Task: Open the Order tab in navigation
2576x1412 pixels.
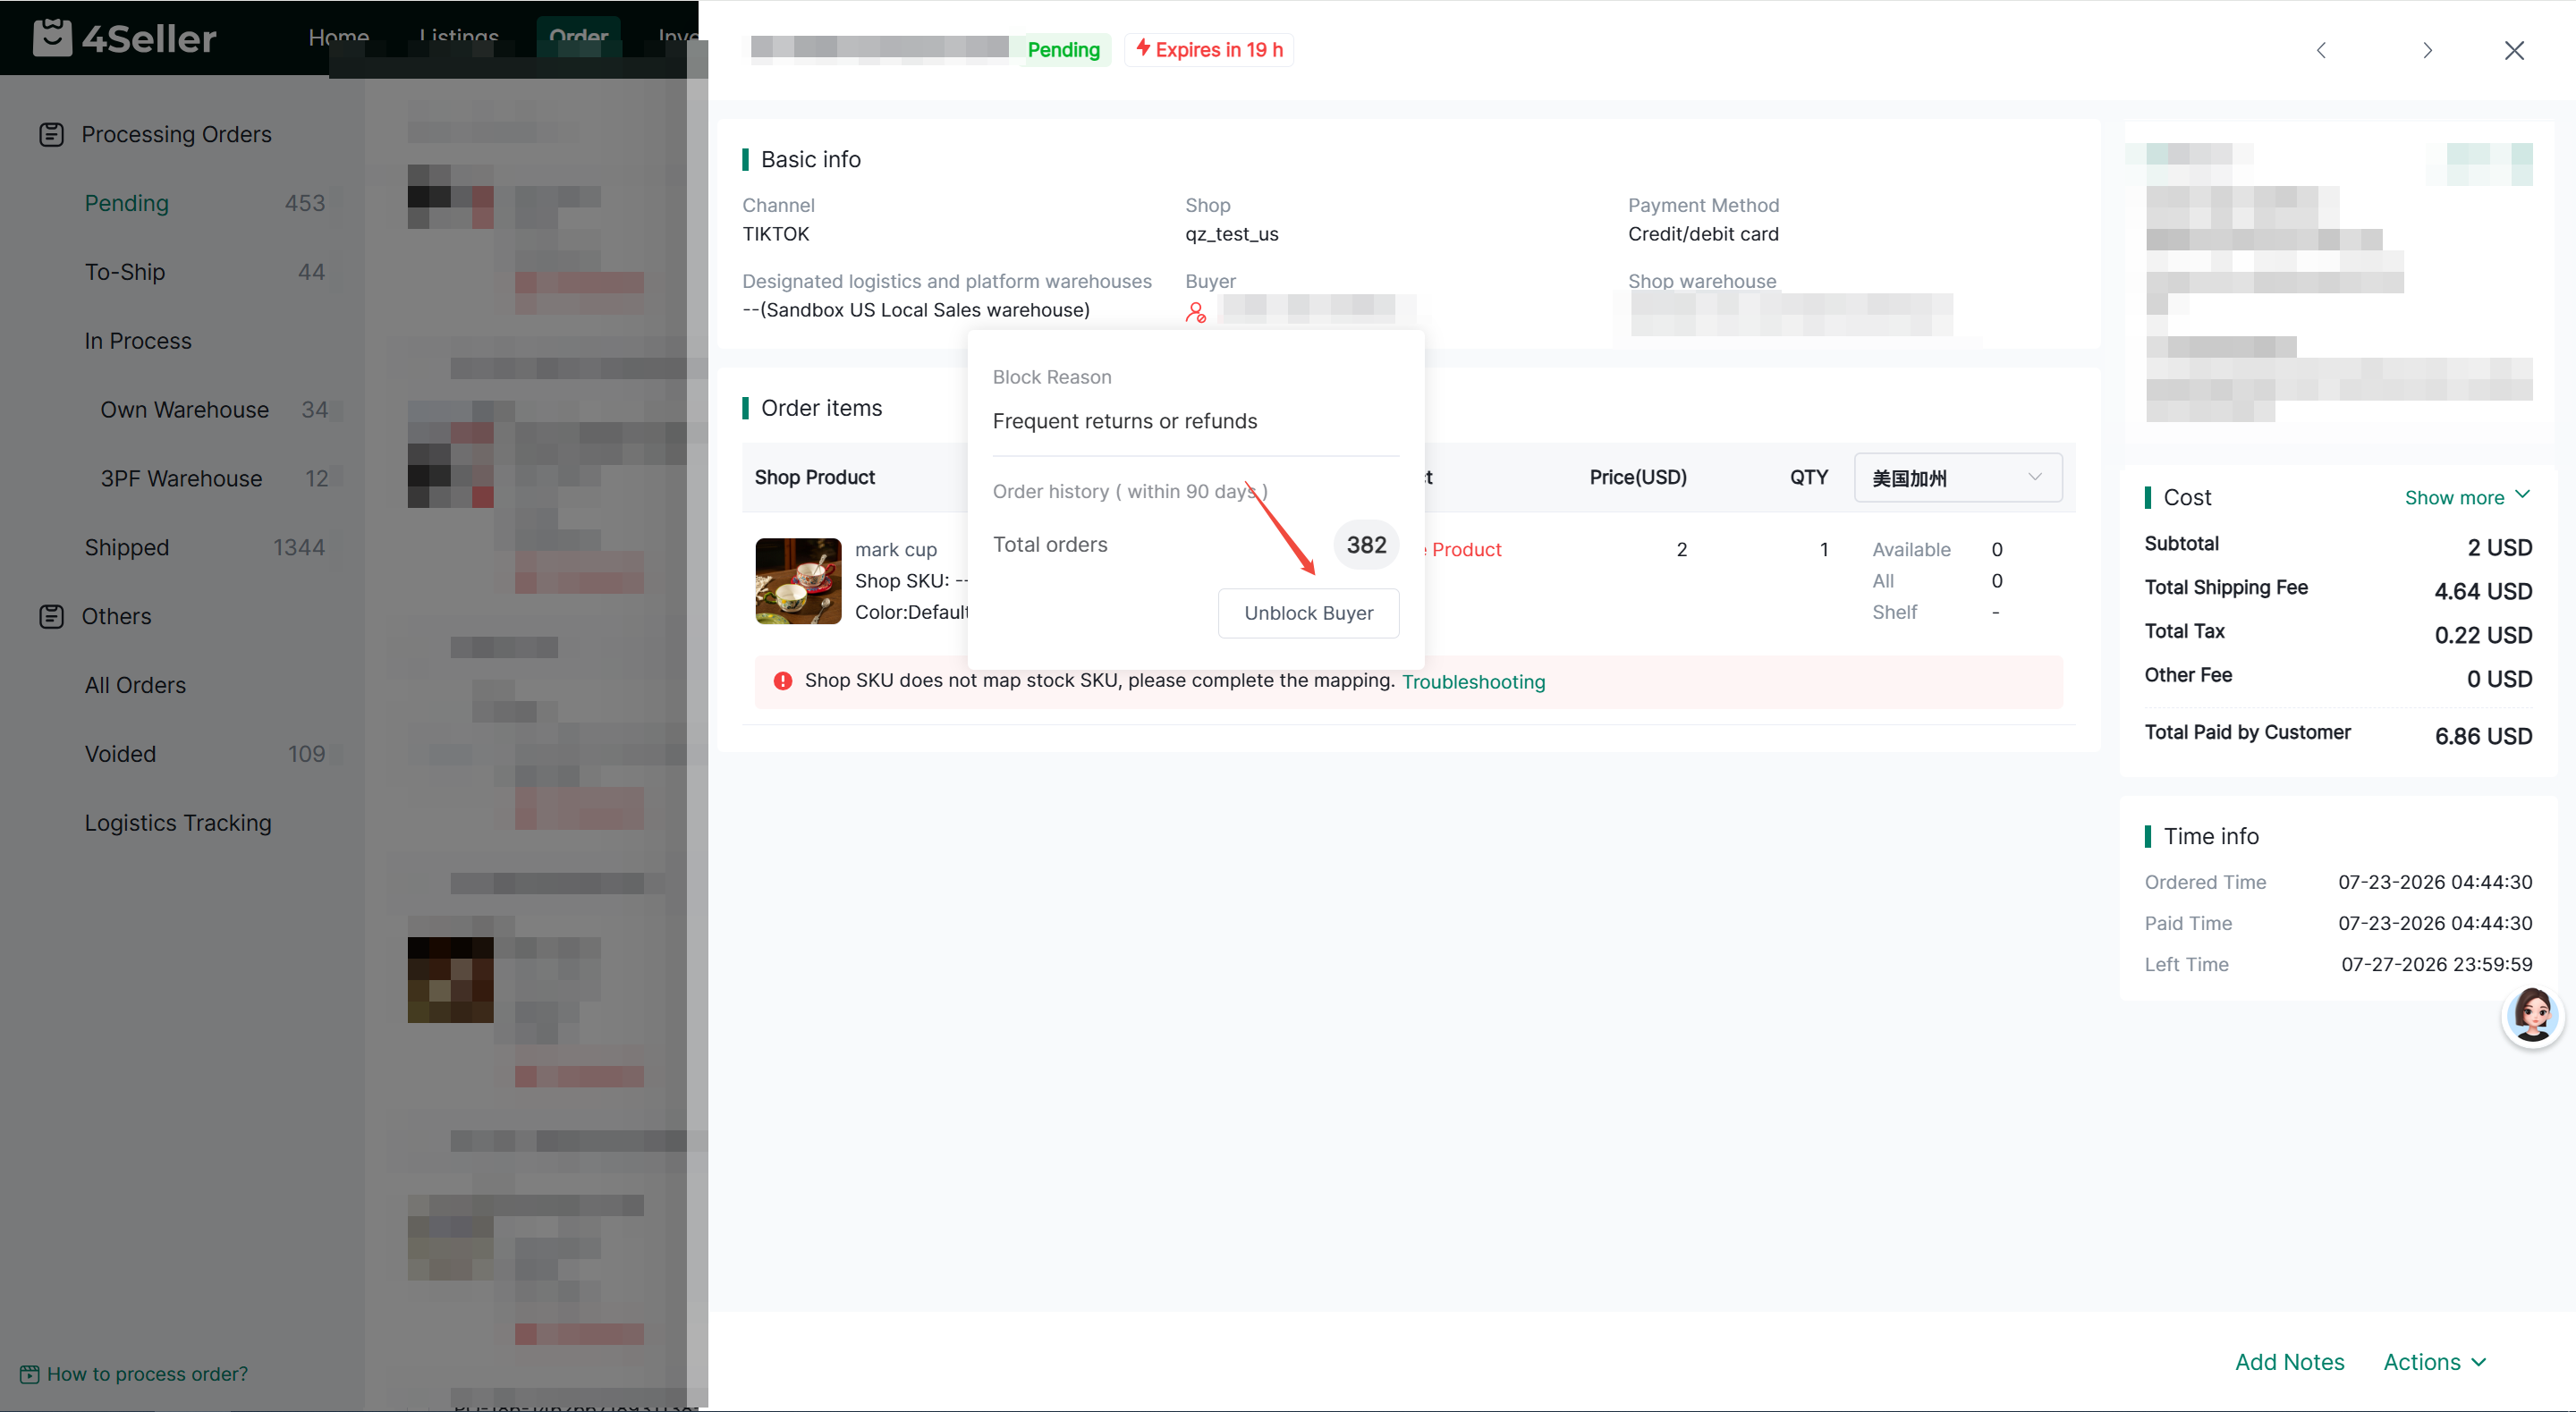Action: [x=579, y=37]
